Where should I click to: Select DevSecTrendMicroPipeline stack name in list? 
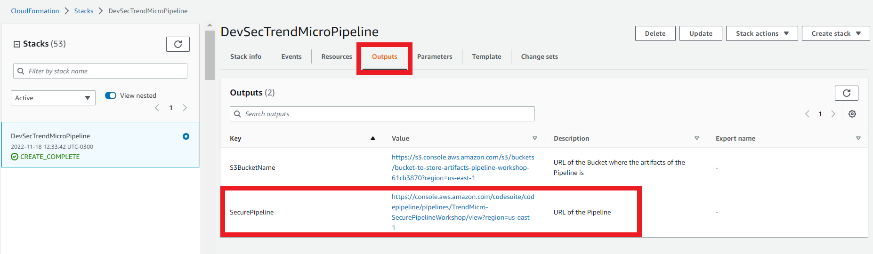click(50, 136)
